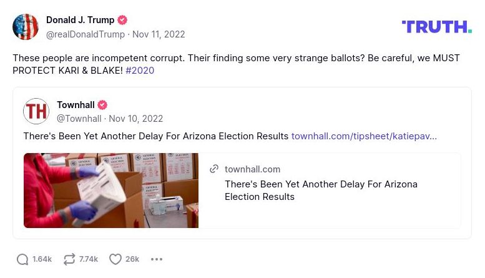Open Donald J. Trump's profile avatar
The image size is (485, 278).
[26, 27]
